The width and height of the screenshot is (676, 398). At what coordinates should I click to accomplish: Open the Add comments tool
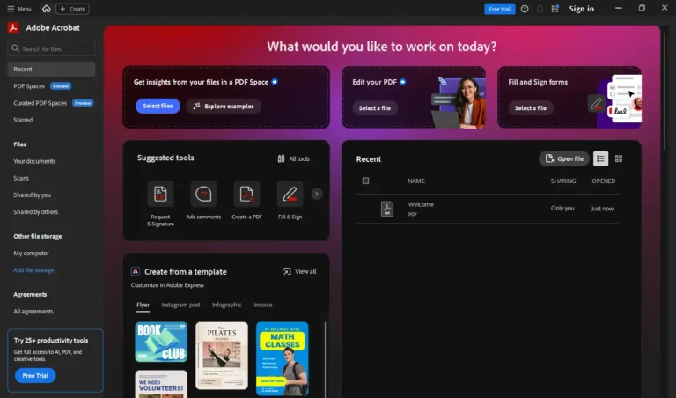[203, 194]
